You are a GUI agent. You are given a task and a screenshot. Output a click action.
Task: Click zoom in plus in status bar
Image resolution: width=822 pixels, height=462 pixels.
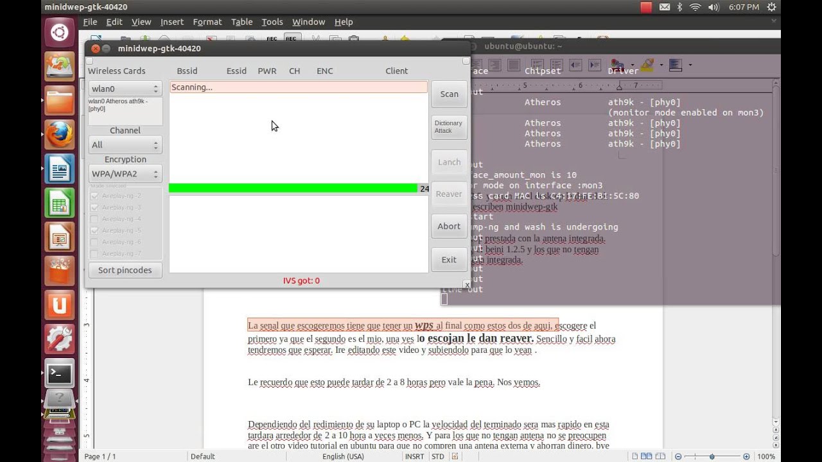click(x=746, y=456)
